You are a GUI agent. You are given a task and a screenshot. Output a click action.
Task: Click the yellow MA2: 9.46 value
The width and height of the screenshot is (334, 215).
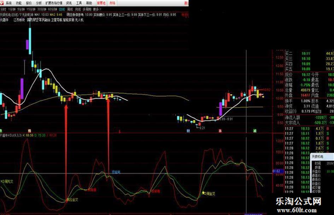tap(56, 15)
